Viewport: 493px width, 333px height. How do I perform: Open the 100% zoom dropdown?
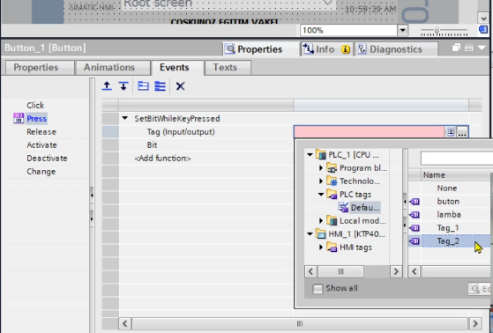pyautogui.click(x=402, y=31)
